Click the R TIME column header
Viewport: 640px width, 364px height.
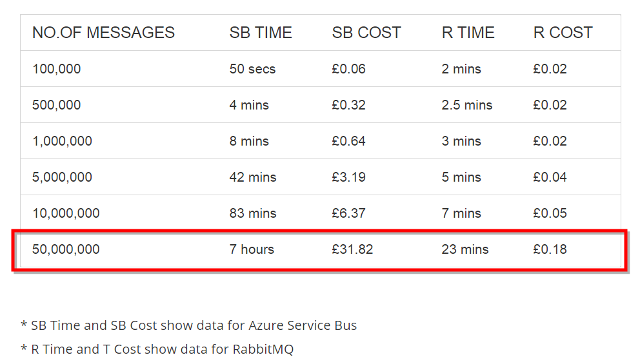point(468,33)
